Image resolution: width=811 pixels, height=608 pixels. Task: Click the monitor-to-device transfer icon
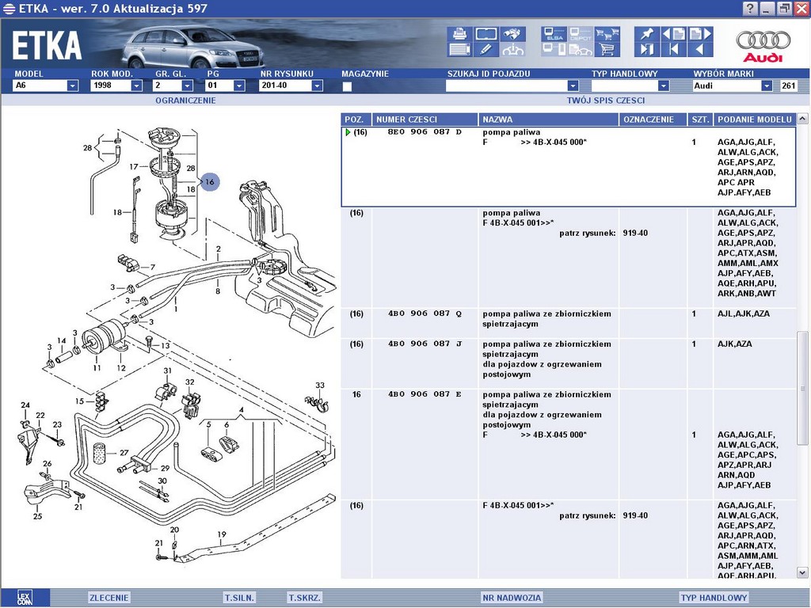pos(554,50)
